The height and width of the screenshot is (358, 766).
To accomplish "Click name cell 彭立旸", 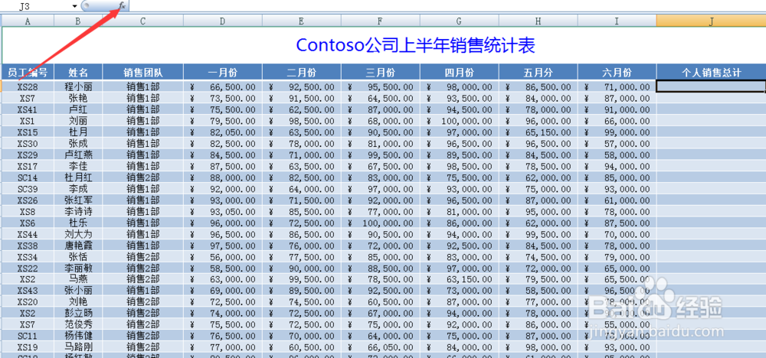I will coord(78,313).
